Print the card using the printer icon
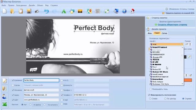This screenshot has height=110, width=196. click(x=37, y=11)
